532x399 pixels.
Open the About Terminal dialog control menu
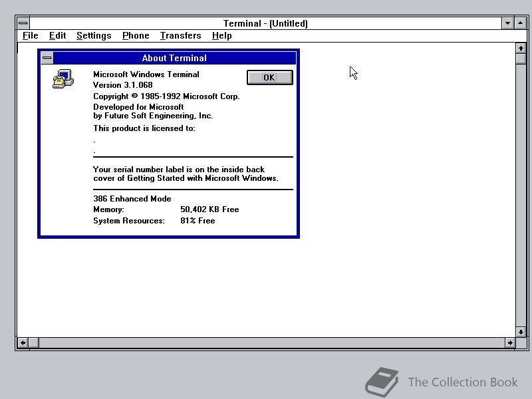47,58
